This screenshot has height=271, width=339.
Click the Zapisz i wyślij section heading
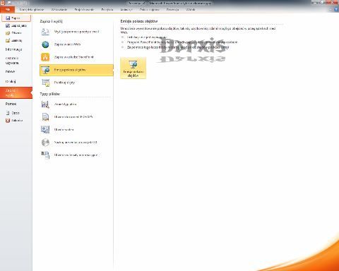click(x=52, y=21)
